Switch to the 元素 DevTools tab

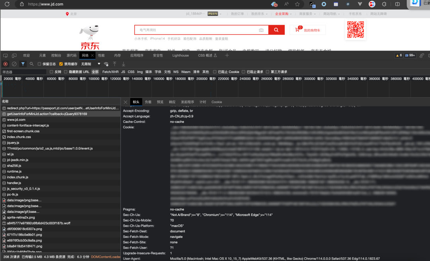point(42,55)
